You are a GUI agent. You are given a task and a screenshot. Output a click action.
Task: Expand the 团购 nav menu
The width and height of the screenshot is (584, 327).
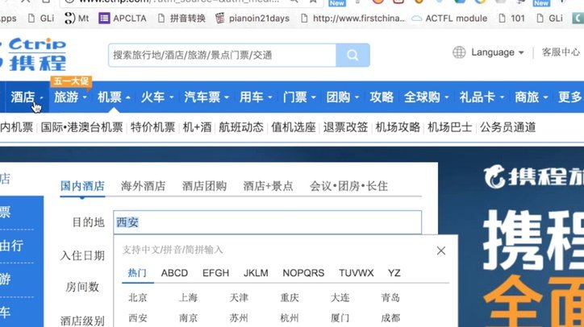[342, 97]
